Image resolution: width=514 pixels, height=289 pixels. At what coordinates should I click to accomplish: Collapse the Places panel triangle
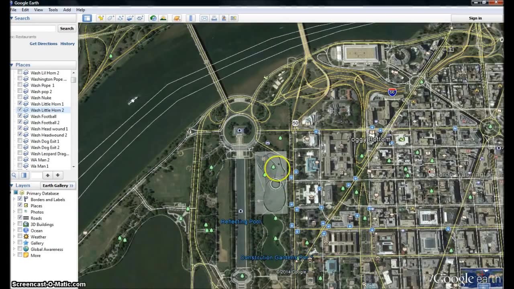tap(12, 65)
